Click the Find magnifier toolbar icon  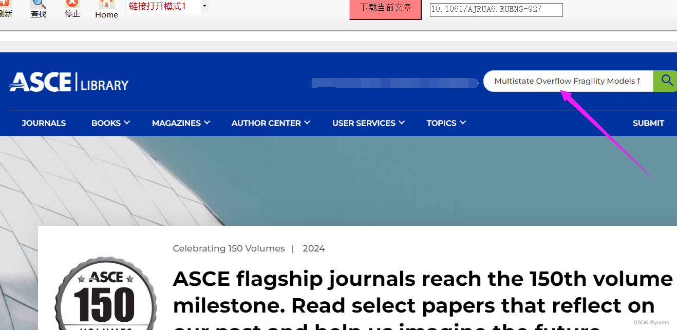click(x=39, y=9)
